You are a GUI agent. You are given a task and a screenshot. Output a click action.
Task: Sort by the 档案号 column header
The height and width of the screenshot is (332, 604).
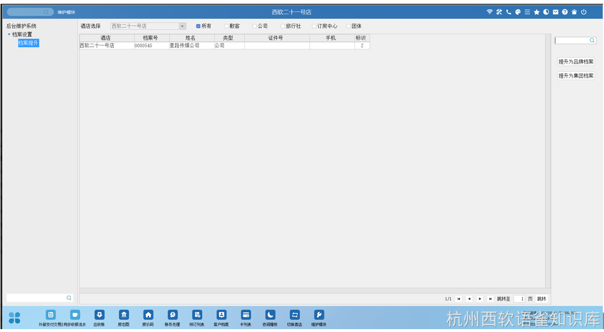[150, 38]
